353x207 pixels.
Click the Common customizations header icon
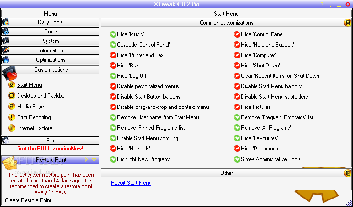click(x=348, y=23)
